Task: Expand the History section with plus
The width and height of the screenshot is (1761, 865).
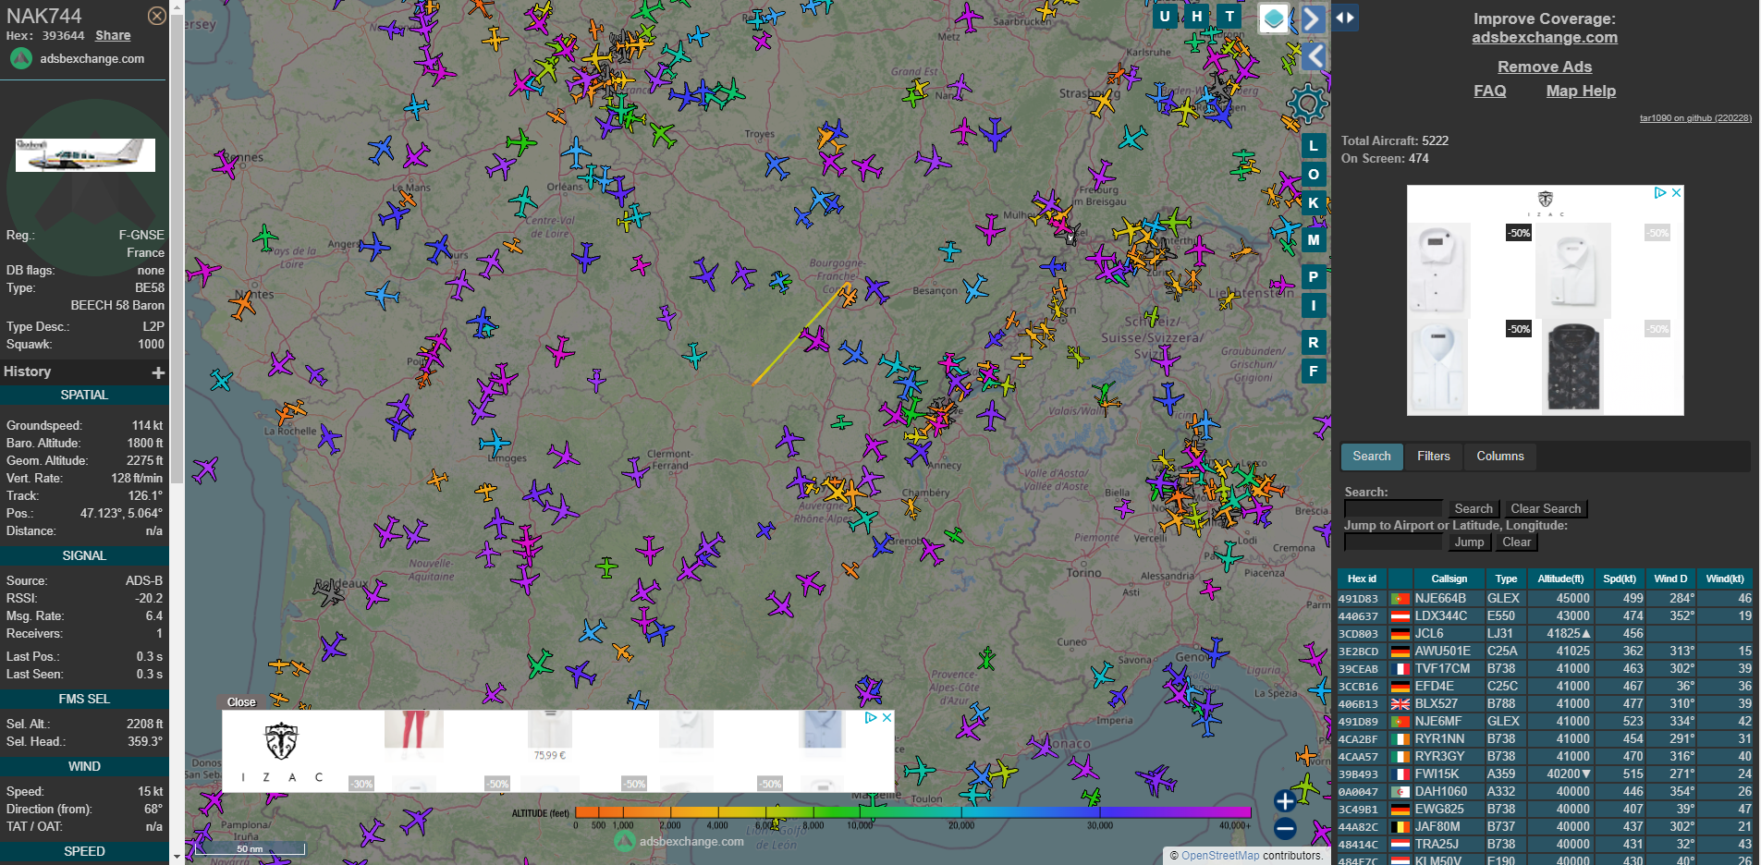Action: tap(158, 372)
